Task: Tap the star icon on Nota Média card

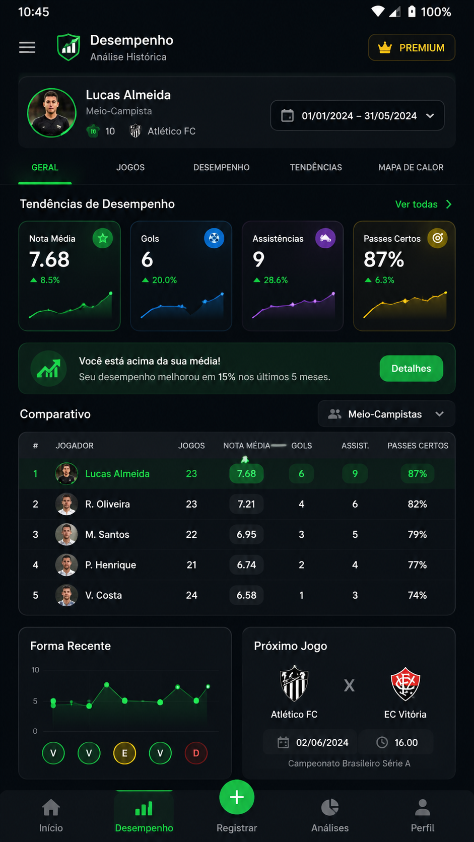Action: pyautogui.click(x=103, y=238)
